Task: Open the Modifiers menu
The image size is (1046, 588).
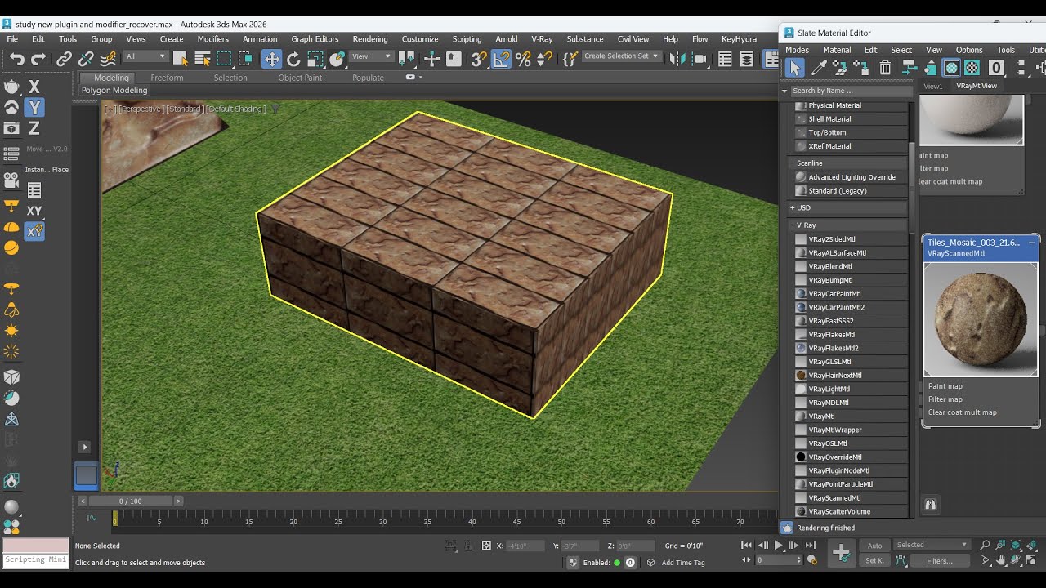Action: click(213, 38)
